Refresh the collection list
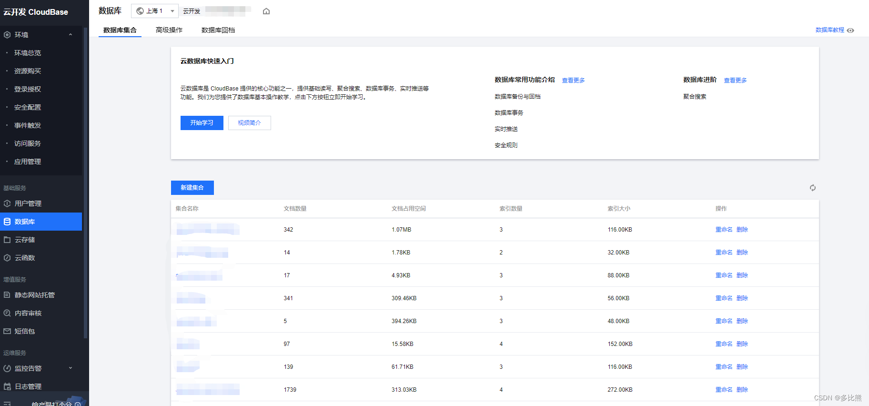The height and width of the screenshot is (406, 869). 812,188
